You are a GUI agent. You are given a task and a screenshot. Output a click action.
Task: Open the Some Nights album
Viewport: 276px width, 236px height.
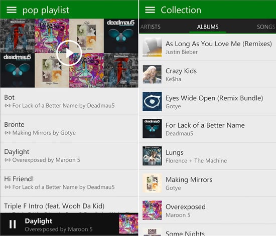coord(208,230)
